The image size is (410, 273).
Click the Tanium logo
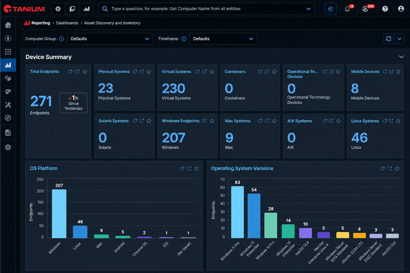24,9
